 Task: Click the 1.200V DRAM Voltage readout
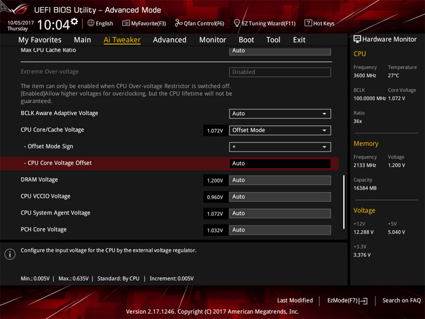pyautogui.click(x=215, y=180)
